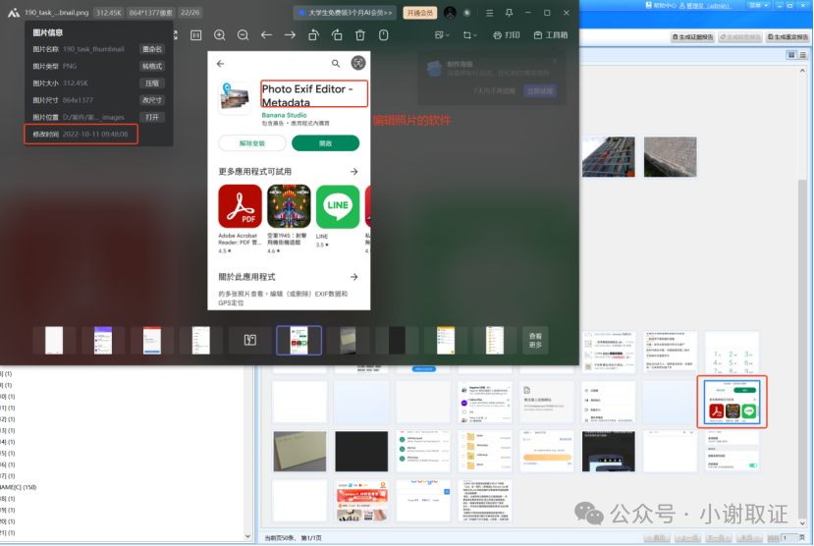The width and height of the screenshot is (814, 546).
Task: Select the red shopping page thumbnail in the grid
Action: (x=361, y=501)
